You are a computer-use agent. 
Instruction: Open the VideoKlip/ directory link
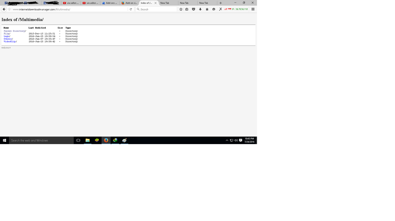click(x=10, y=42)
